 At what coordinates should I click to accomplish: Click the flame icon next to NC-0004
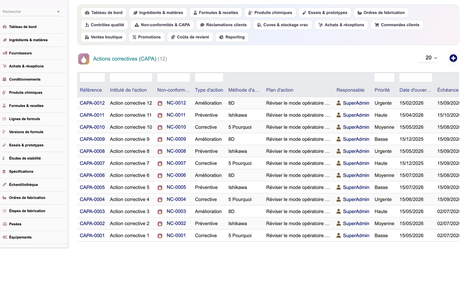click(160, 200)
